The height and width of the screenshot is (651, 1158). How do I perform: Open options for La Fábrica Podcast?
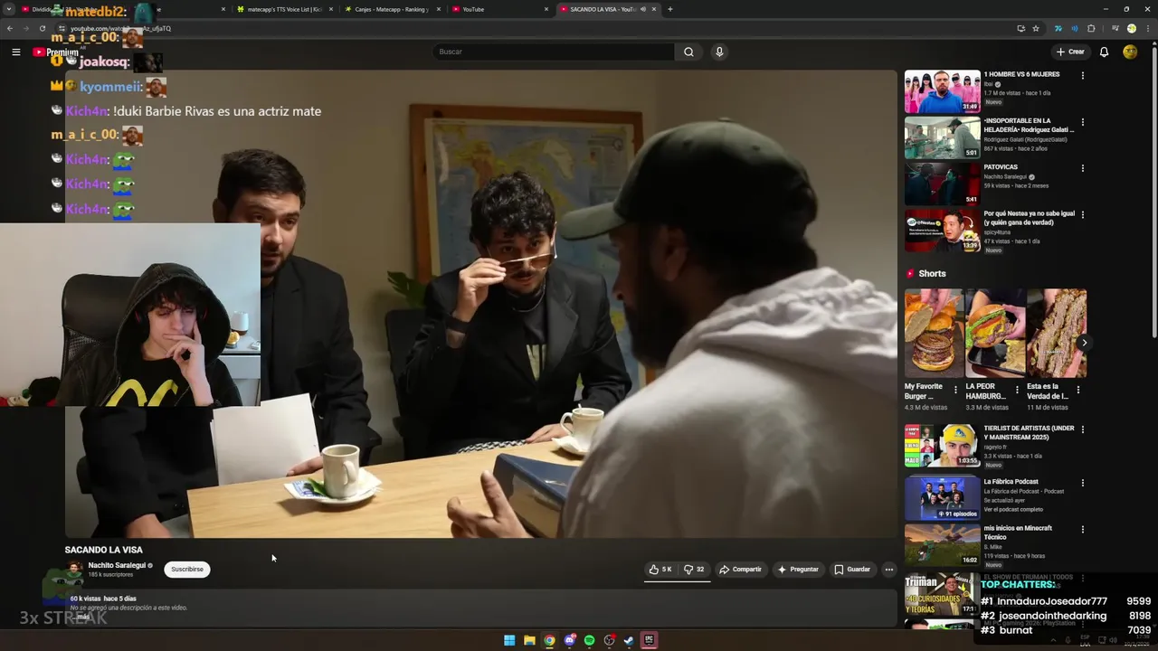pyautogui.click(x=1082, y=483)
